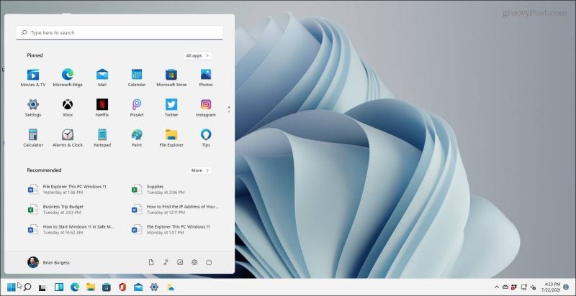
Task: Open Settings gear beside the power button
Action: click(194, 262)
